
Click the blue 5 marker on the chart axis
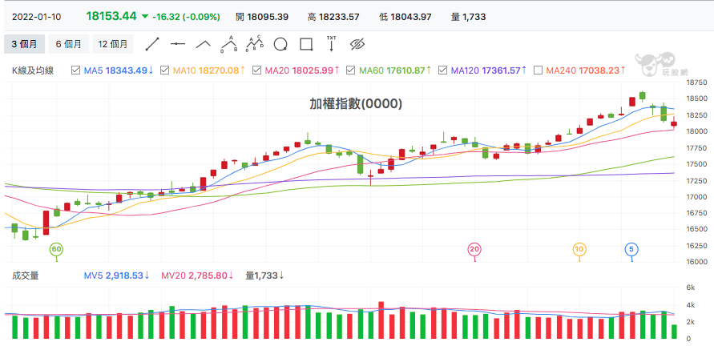pyautogui.click(x=631, y=249)
